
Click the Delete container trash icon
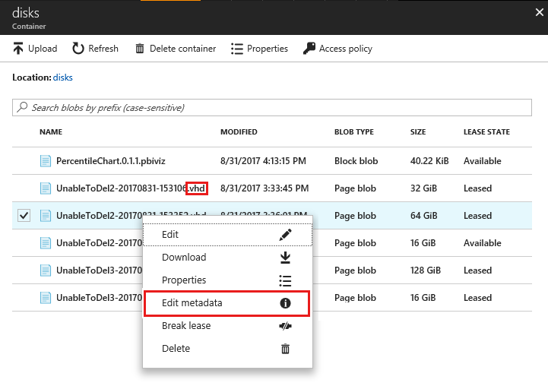(140, 49)
